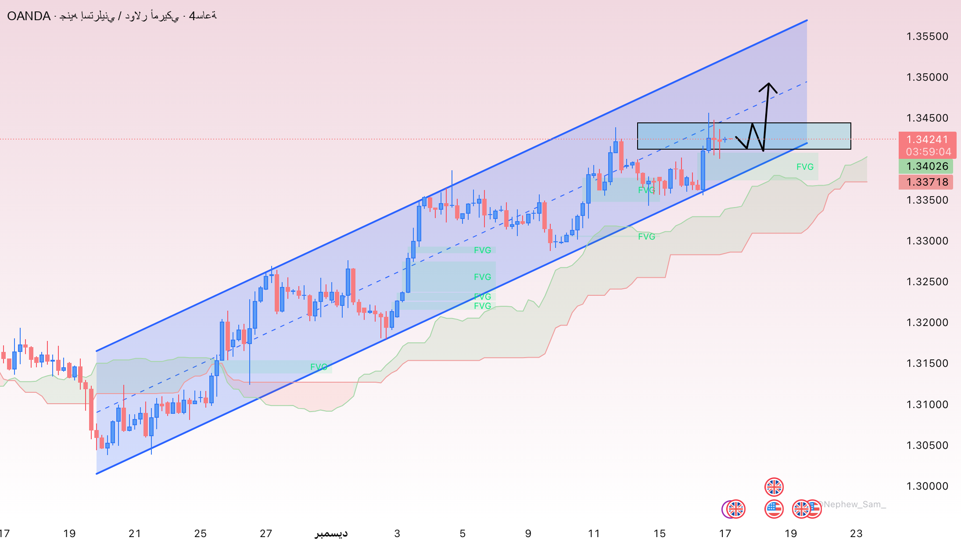Click the green 1.34026 price label
961x545 pixels.
click(x=927, y=166)
